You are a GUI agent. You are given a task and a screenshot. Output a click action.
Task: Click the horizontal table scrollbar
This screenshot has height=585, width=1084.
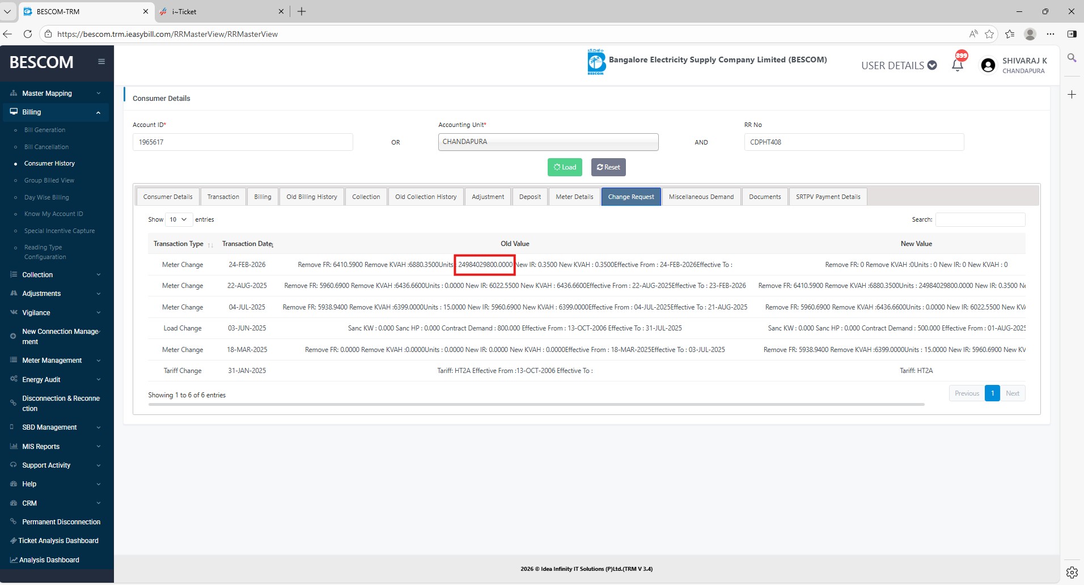point(536,405)
